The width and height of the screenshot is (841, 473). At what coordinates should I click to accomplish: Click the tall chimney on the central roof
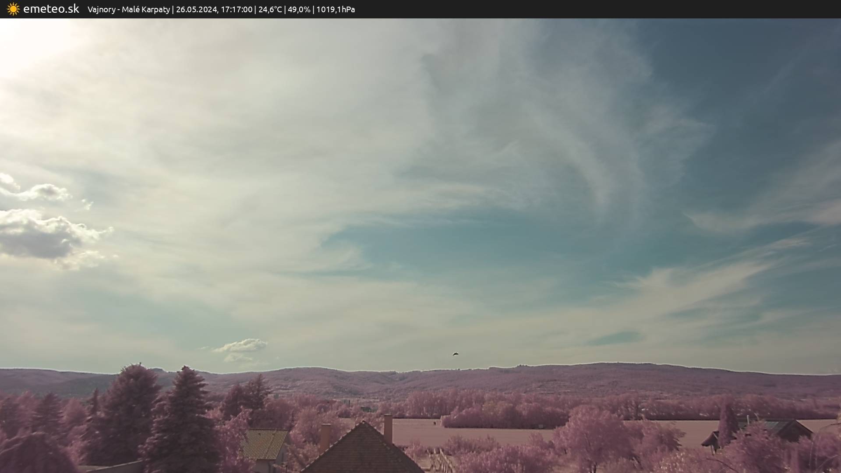[388, 428]
